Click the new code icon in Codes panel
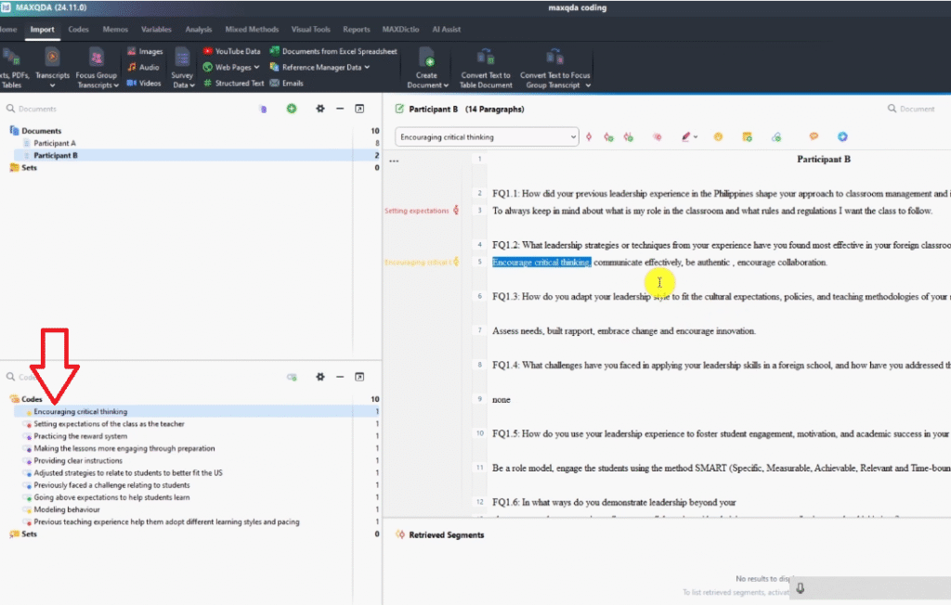The width and height of the screenshot is (951, 605). point(292,377)
